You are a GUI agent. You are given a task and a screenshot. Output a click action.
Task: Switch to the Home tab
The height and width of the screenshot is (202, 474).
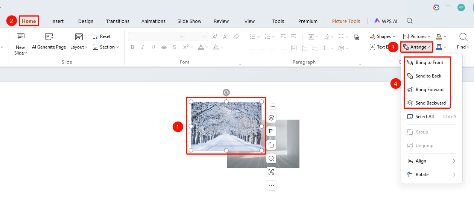(x=29, y=21)
